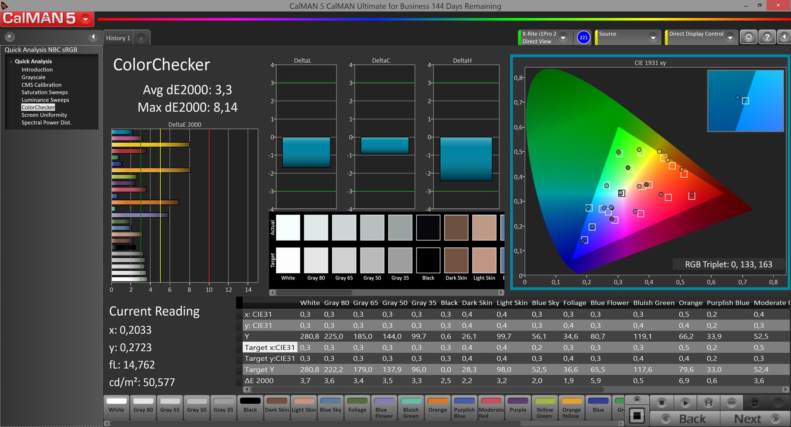Open the X-Rite i1Pro 2 meter dropdown
791x427 pixels.
[x=563, y=38]
